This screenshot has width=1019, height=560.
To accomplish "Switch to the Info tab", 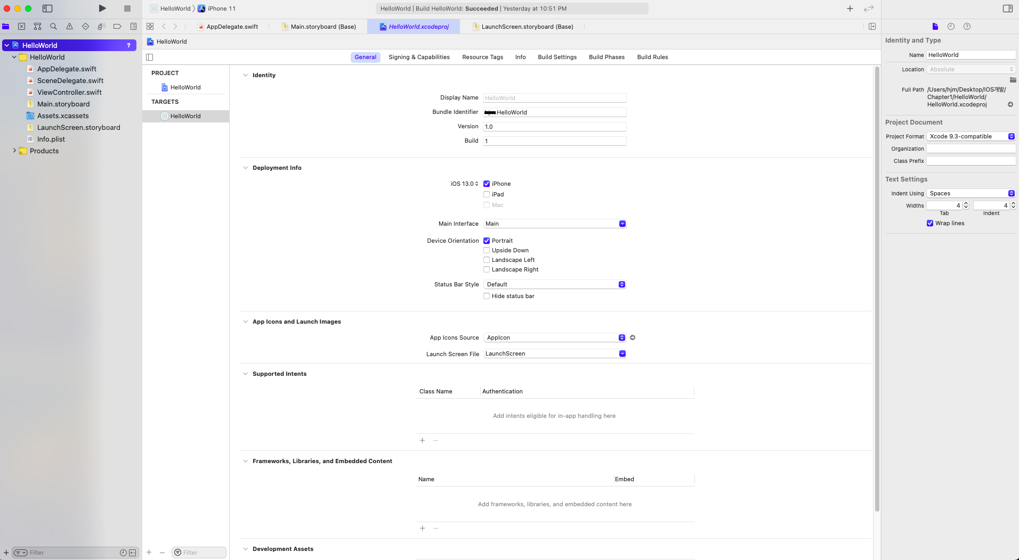I will (x=520, y=57).
